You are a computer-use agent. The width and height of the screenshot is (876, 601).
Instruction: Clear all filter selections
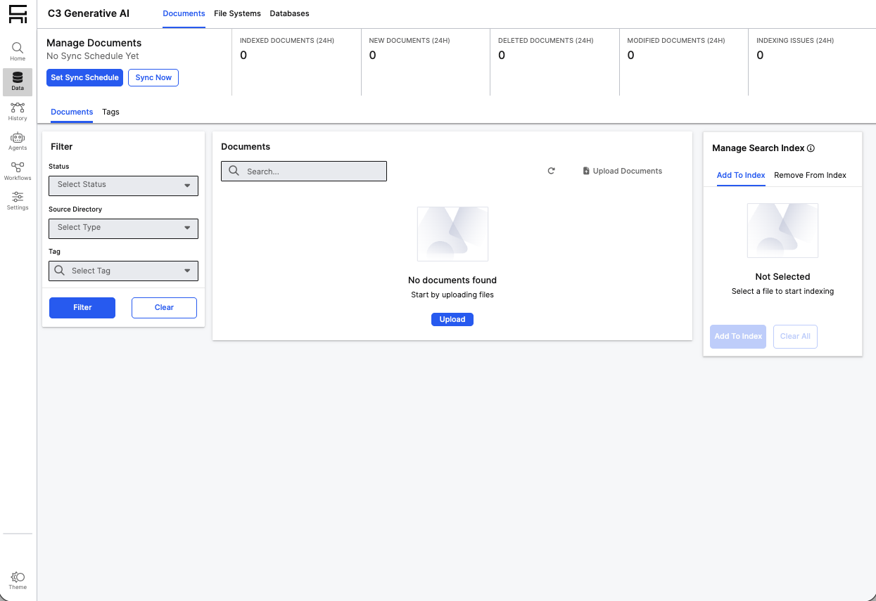point(164,307)
